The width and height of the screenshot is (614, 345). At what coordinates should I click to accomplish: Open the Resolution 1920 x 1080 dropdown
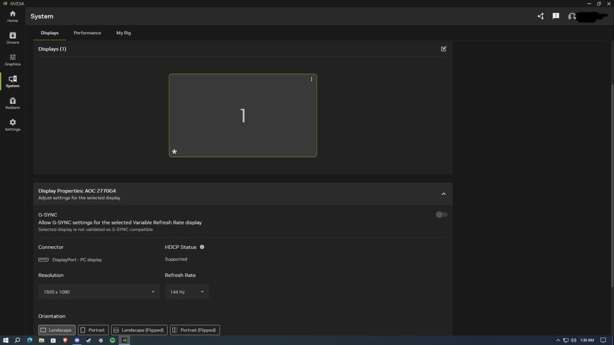99,292
